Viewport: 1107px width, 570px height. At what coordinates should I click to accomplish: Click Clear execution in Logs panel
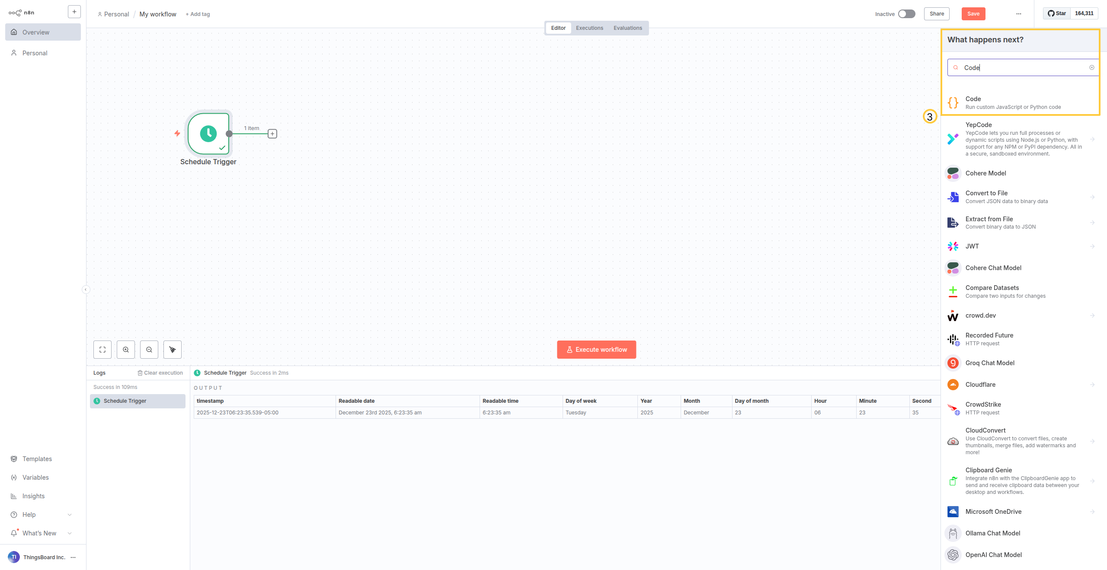(x=160, y=373)
